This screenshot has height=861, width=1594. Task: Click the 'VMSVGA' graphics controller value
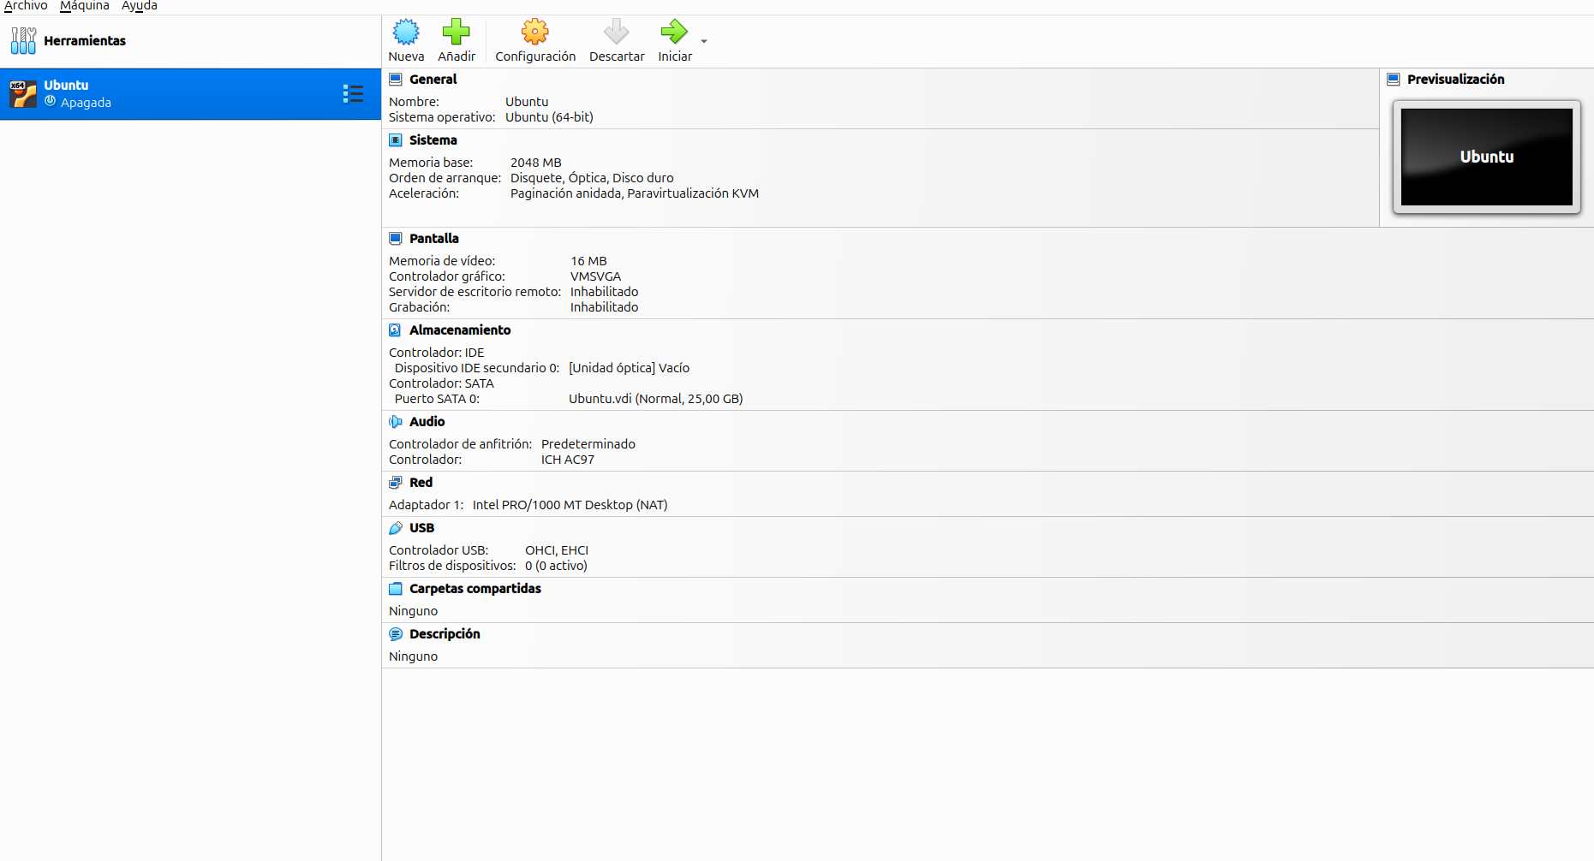596,276
